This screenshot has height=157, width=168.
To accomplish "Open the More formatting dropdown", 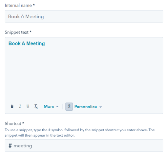I will point(51,106).
